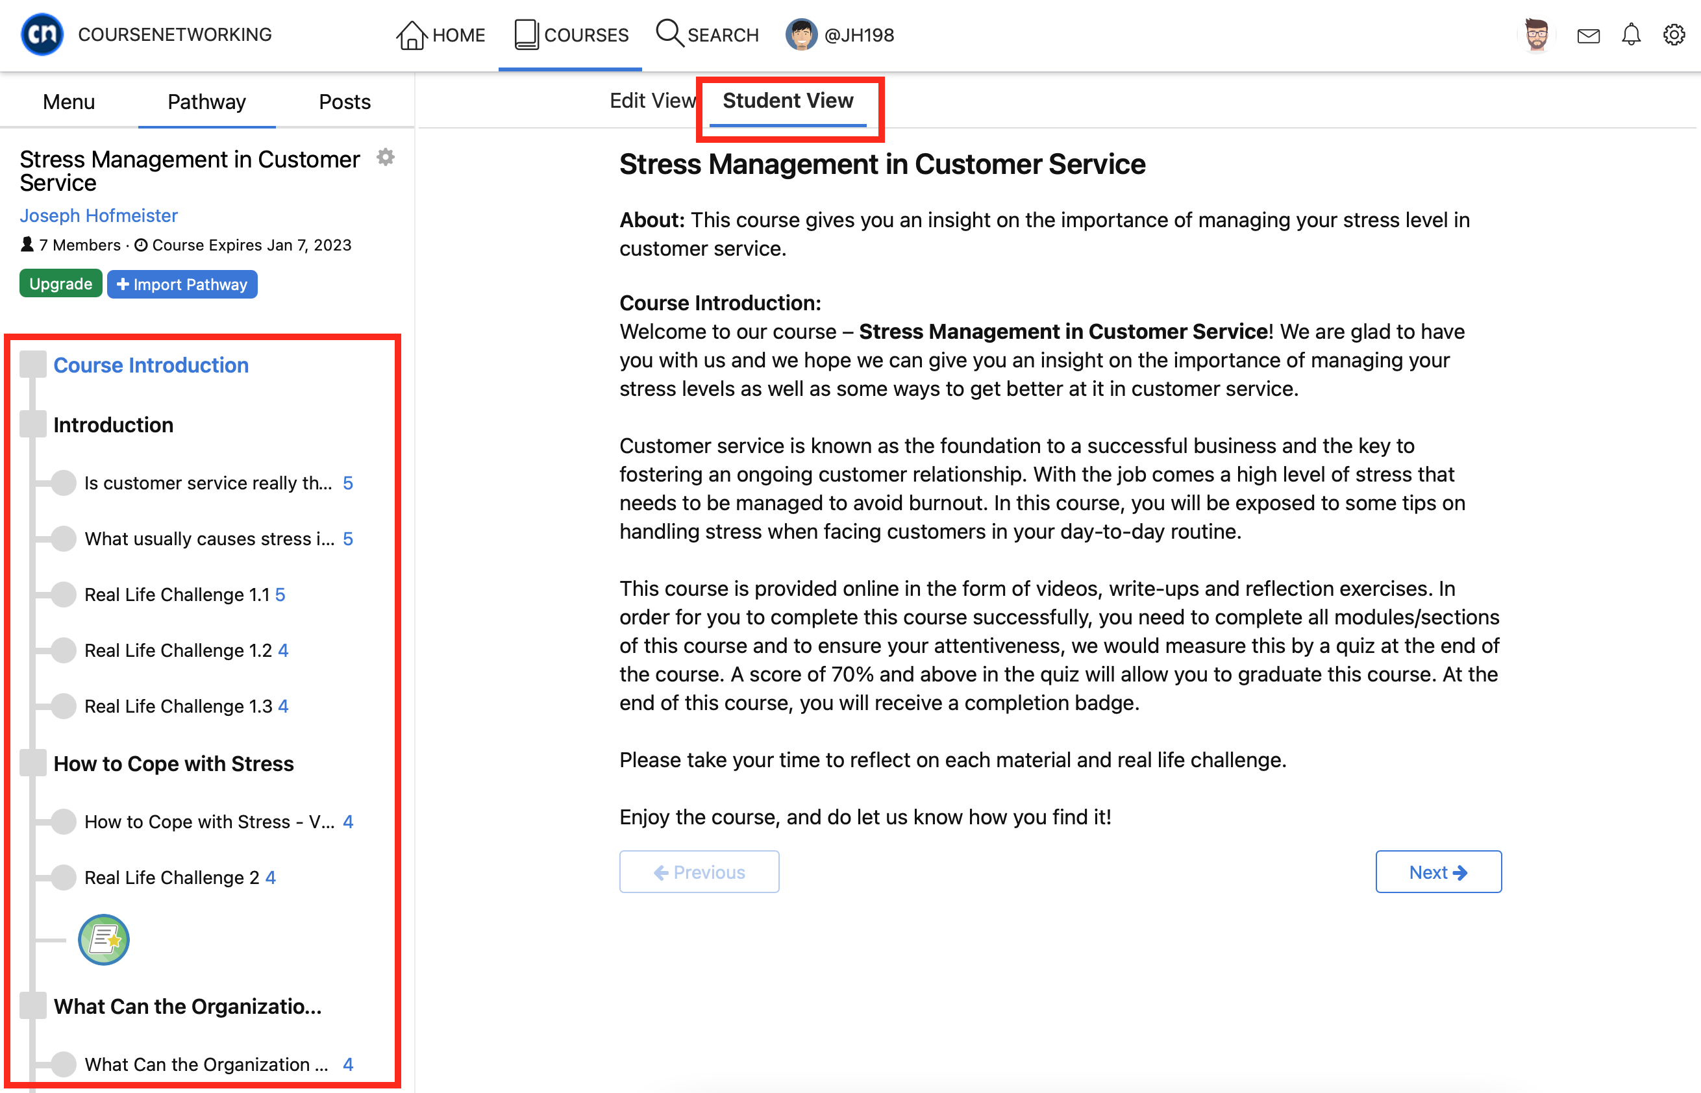Click the square marker beside How to Cope with Stress
This screenshot has height=1093, width=1701.
pyautogui.click(x=32, y=763)
